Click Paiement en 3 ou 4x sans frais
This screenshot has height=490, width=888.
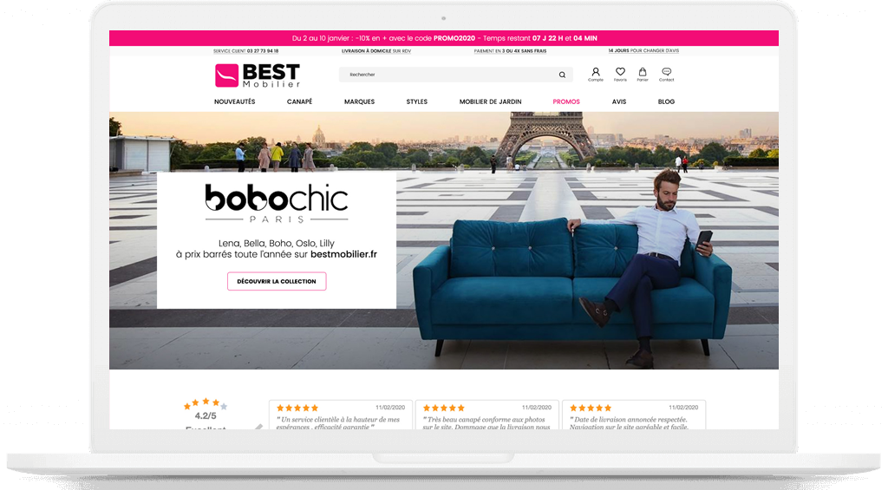(x=510, y=51)
